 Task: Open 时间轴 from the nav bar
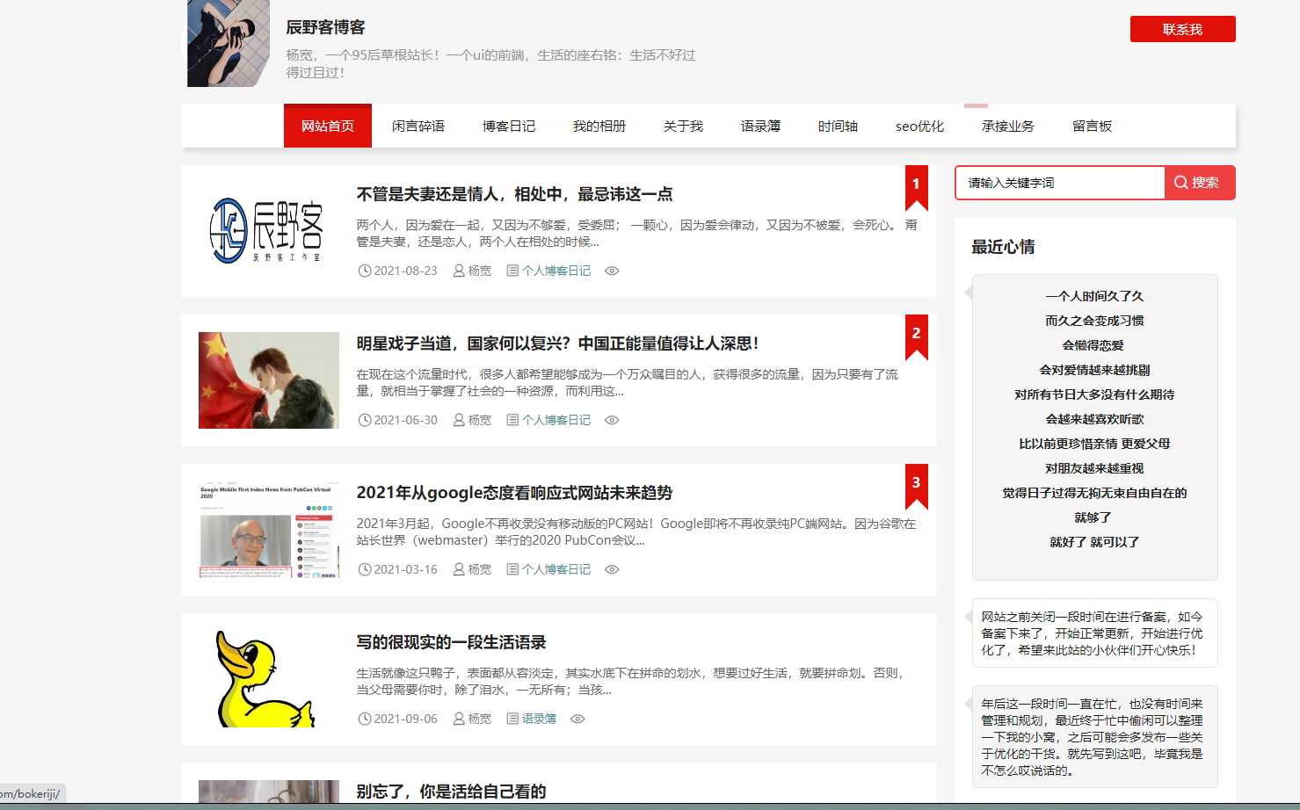tap(838, 127)
